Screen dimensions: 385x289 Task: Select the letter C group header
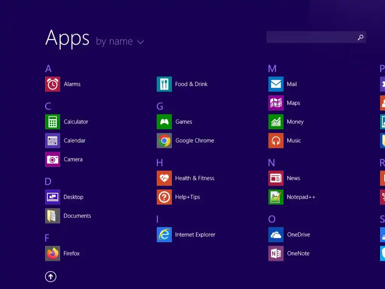tap(48, 106)
